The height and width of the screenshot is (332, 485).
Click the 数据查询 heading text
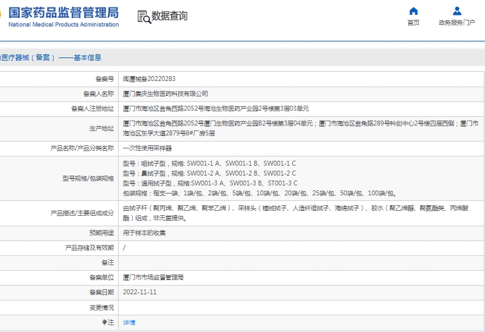coord(169,16)
